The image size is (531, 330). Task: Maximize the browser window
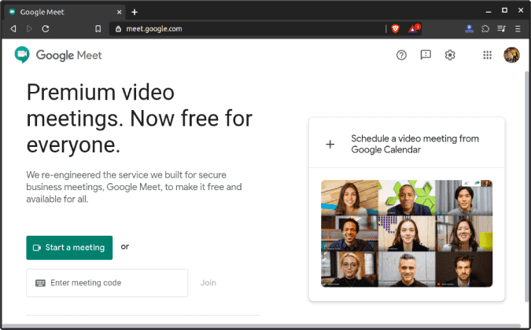click(x=504, y=11)
